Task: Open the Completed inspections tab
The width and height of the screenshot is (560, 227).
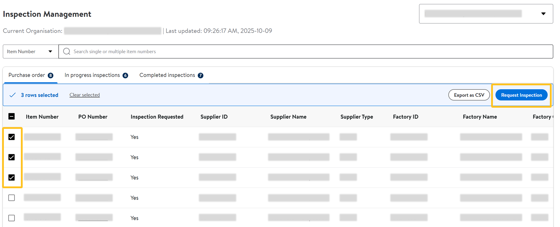Action: [x=167, y=75]
